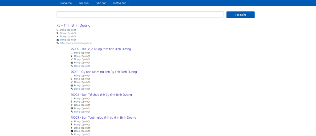Open the https://www.binhduong.gov.vn website link
Viewport: 316px width, 136px height.
(x=76, y=43)
